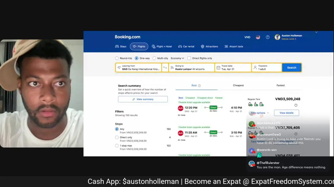Click the Best tab info icon

(x=199, y=85)
